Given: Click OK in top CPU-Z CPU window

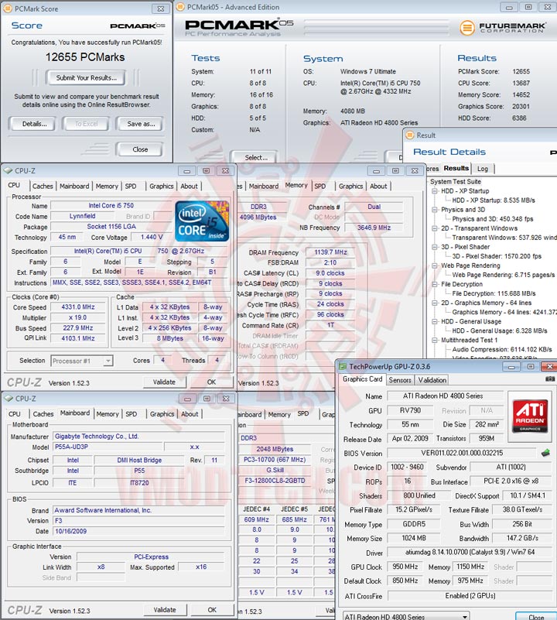Looking at the screenshot, I should pyautogui.click(x=211, y=382).
